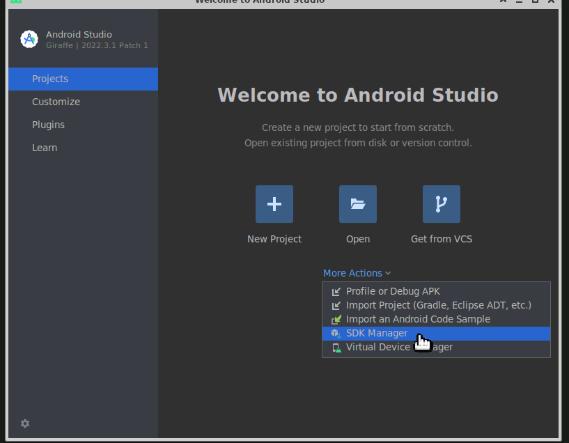Click the Virtual Device Manager phone icon
The image size is (569, 443).
coord(336,348)
